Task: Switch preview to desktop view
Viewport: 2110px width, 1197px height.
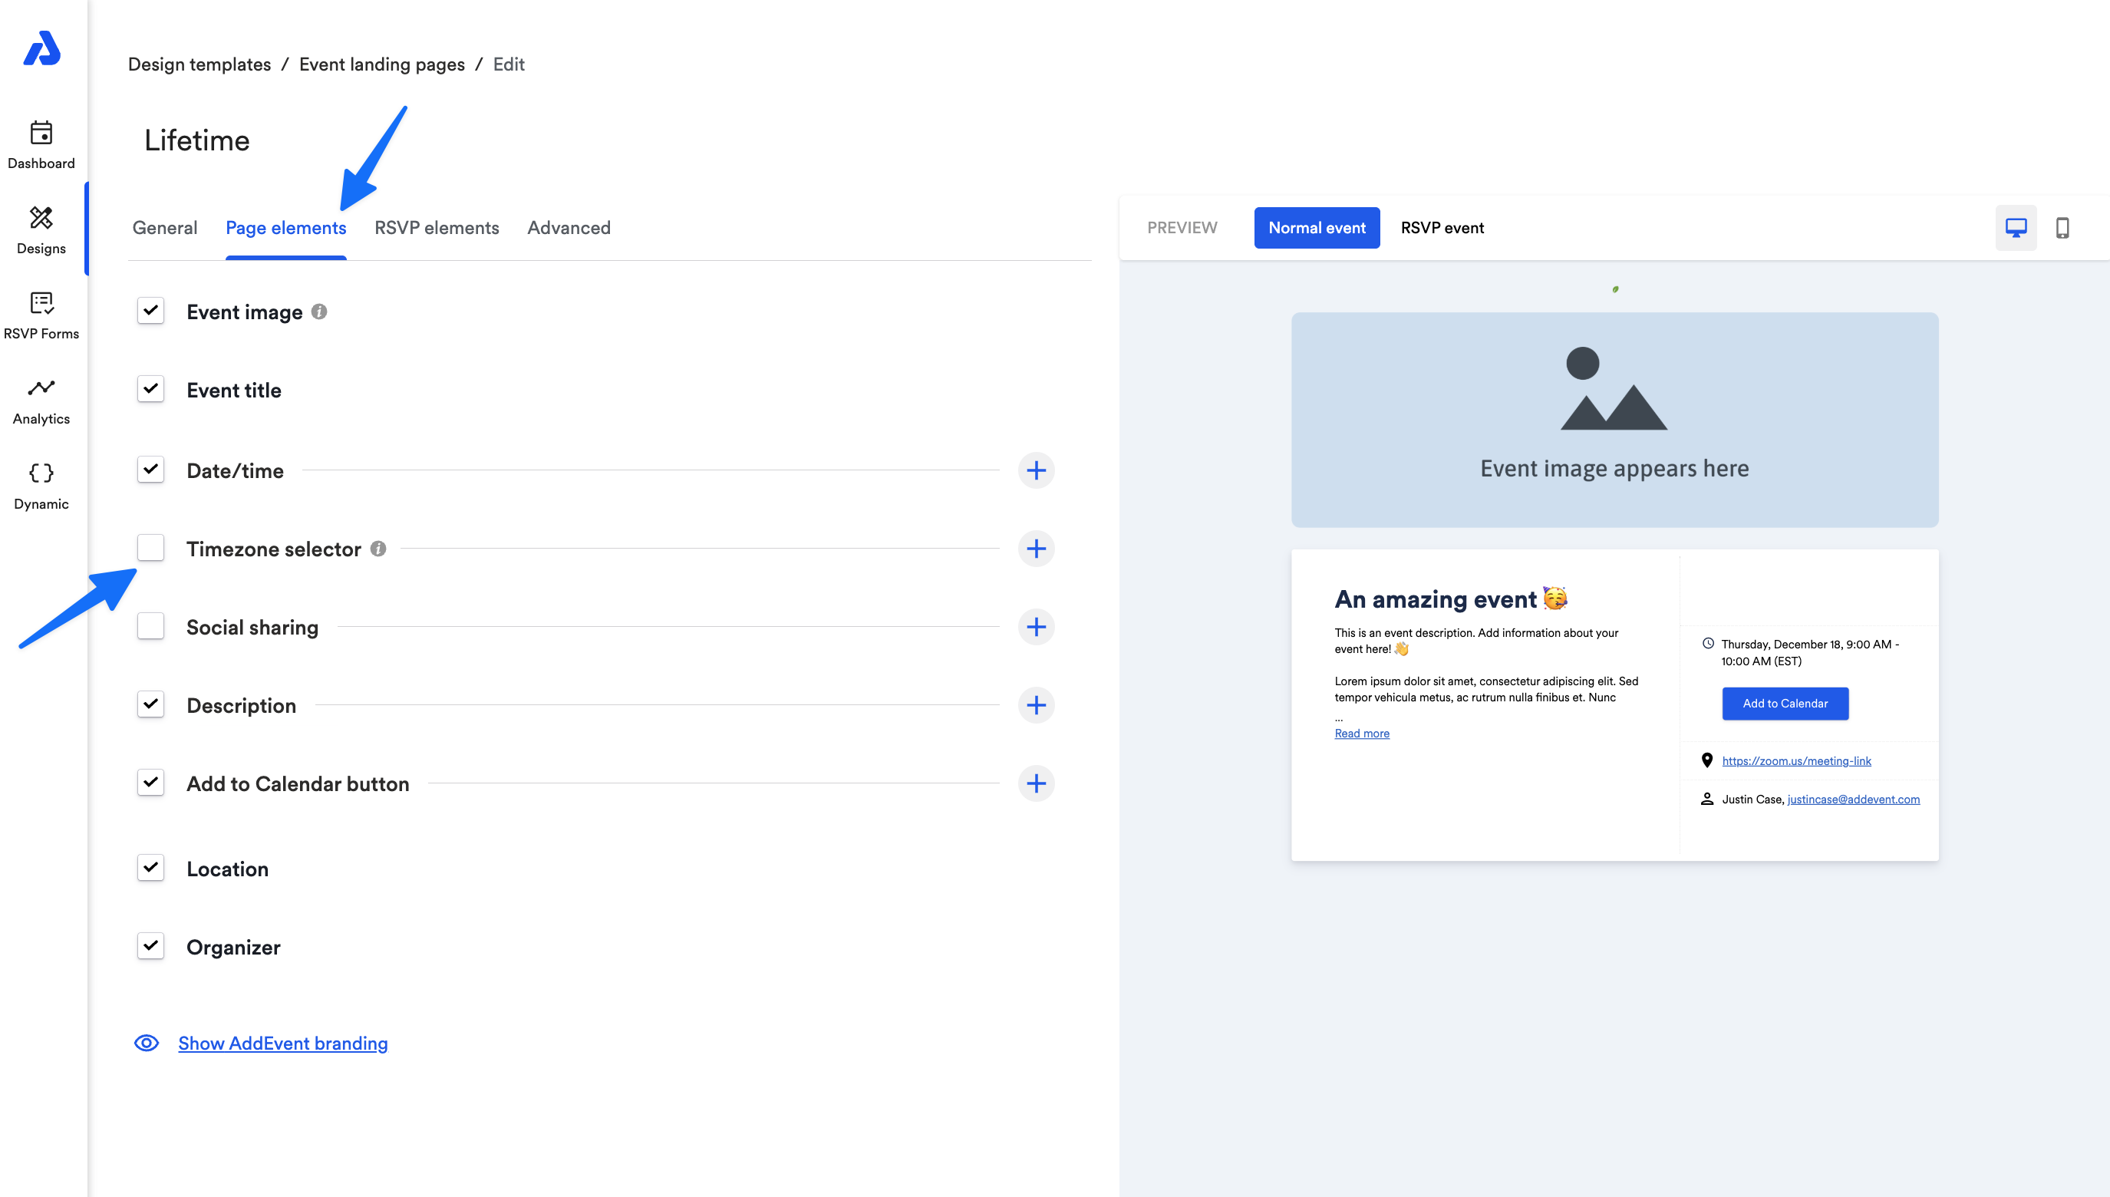Action: (2016, 228)
